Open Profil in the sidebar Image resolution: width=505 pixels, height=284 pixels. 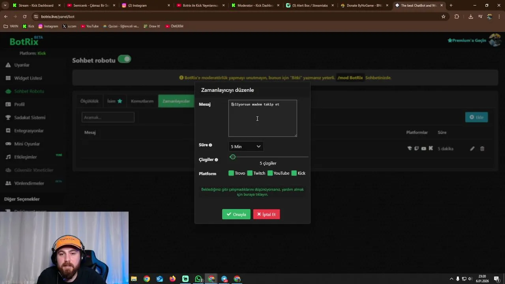pyautogui.click(x=19, y=105)
